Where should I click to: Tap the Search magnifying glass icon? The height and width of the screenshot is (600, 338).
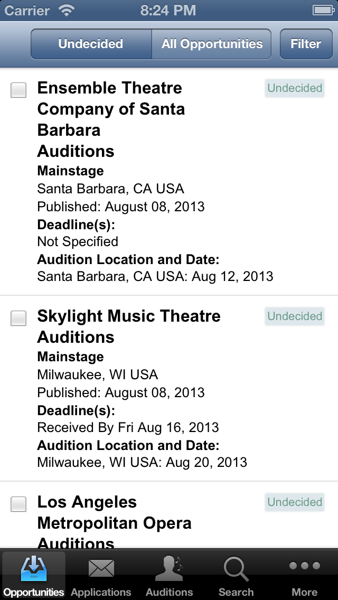click(236, 569)
